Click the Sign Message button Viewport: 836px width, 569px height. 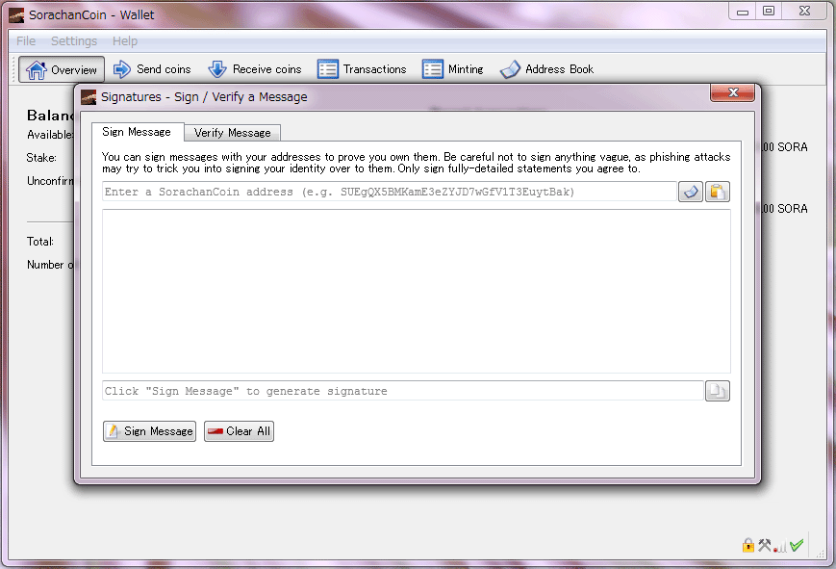tap(149, 431)
